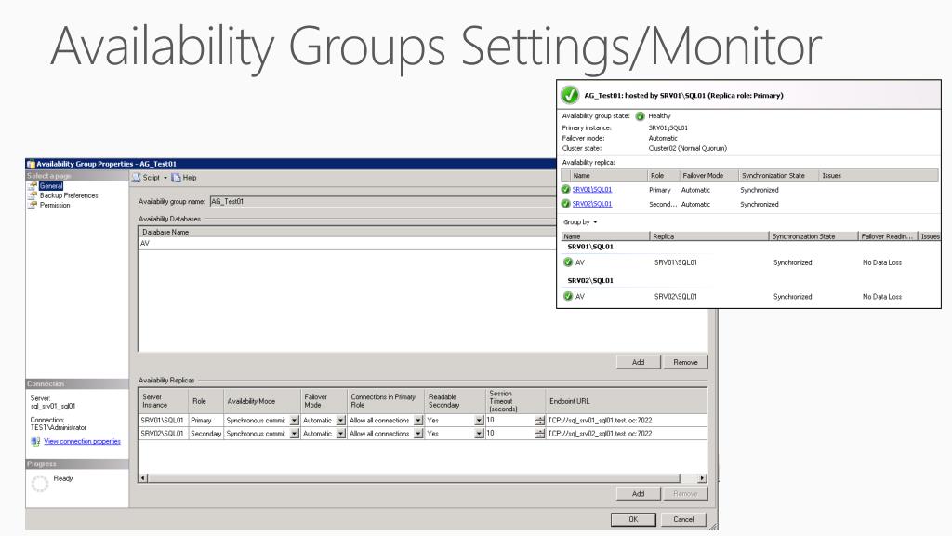The image size is (952, 536).
Task: Open Readable Secondary dropdown for SRV01\SQL01
Action: (x=479, y=420)
